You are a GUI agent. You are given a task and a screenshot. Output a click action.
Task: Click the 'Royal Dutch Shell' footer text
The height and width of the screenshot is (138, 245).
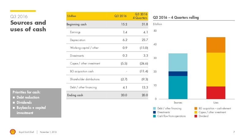(26, 132)
